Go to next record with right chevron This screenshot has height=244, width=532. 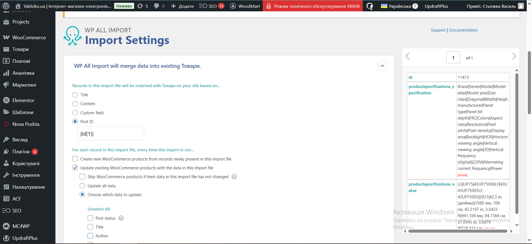[x=514, y=56]
